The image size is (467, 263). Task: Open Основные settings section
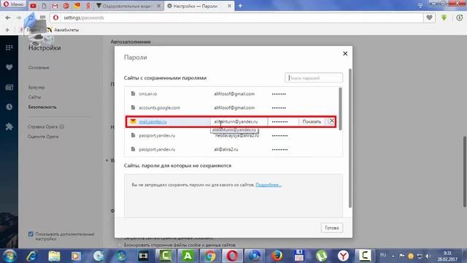39,68
